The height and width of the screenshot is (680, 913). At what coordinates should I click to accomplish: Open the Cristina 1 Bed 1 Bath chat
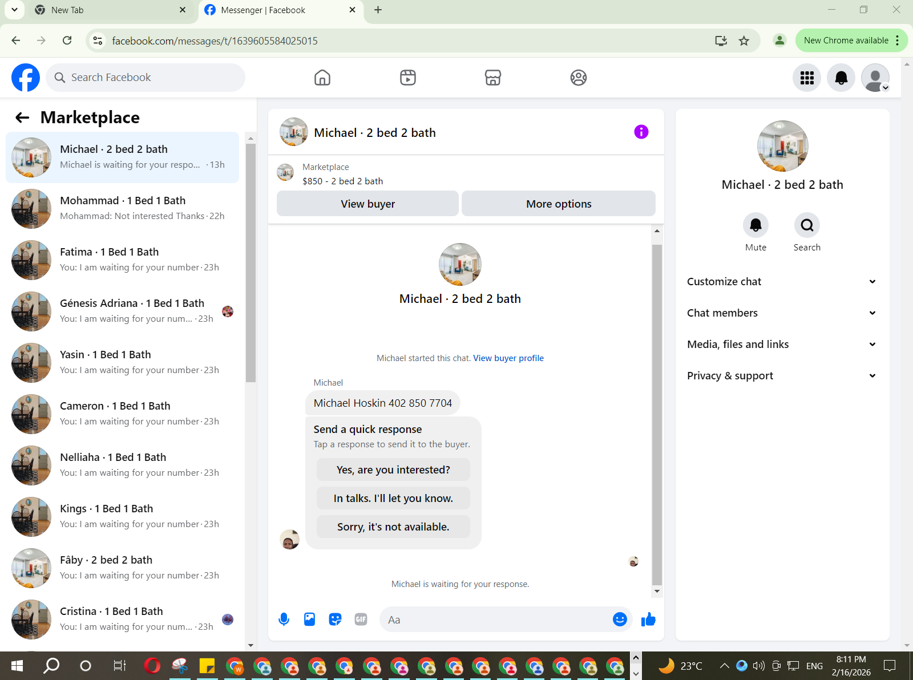pos(123,620)
